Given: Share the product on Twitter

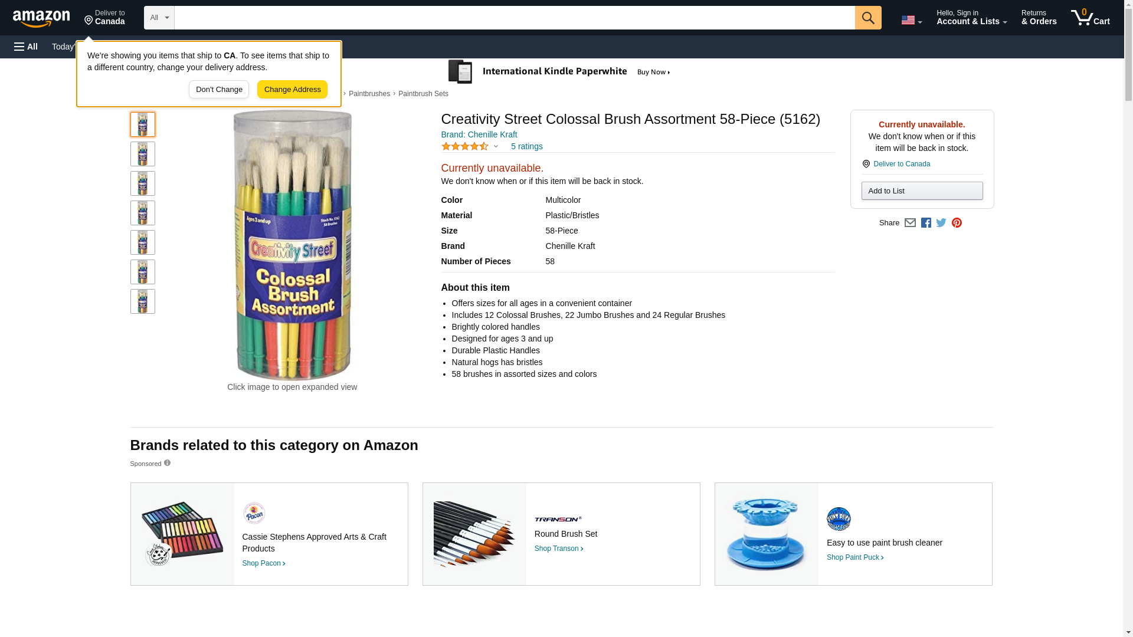Looking at the screenshot, I should [x=941, y=223].
